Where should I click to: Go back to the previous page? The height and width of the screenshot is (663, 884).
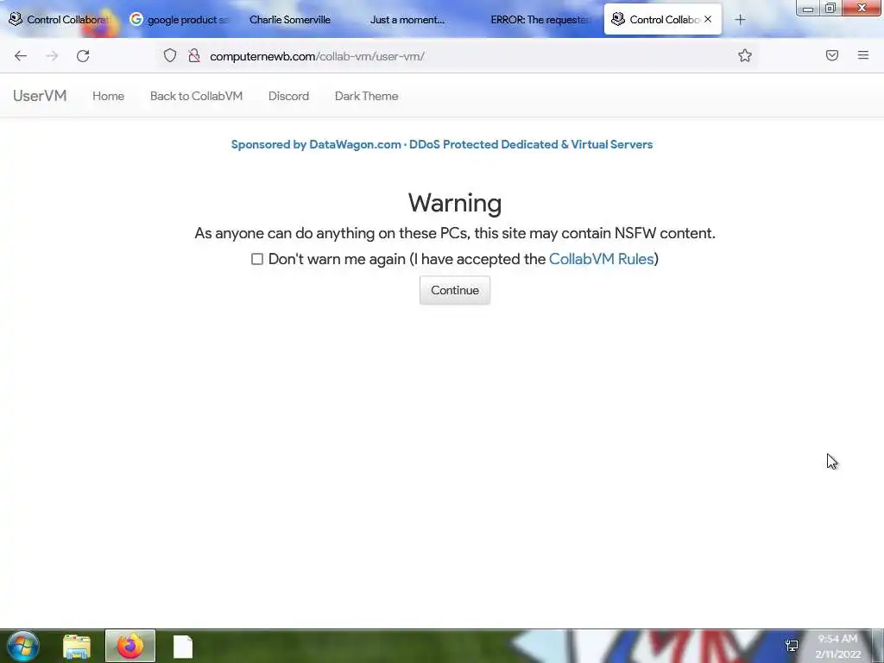(21, 56)
